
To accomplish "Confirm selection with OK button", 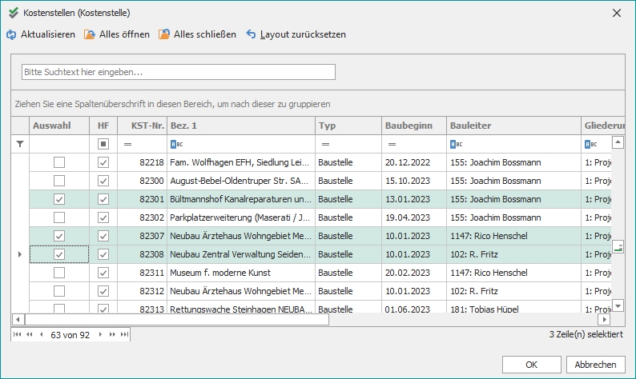I will click(531, 364).
